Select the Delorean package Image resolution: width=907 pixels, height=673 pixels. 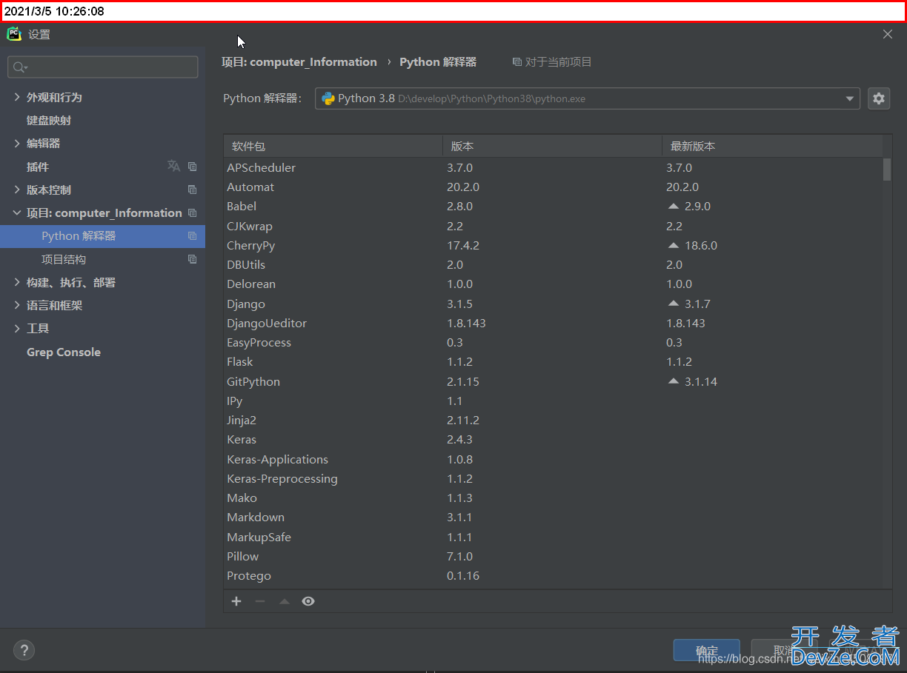click(x=553, y=284)
